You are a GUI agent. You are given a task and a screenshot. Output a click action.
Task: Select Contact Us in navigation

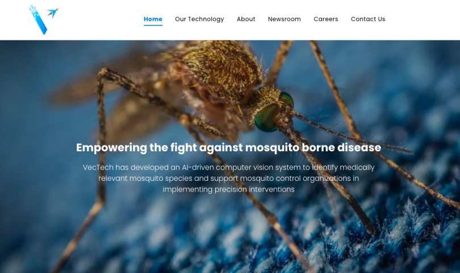coord(368,19)
